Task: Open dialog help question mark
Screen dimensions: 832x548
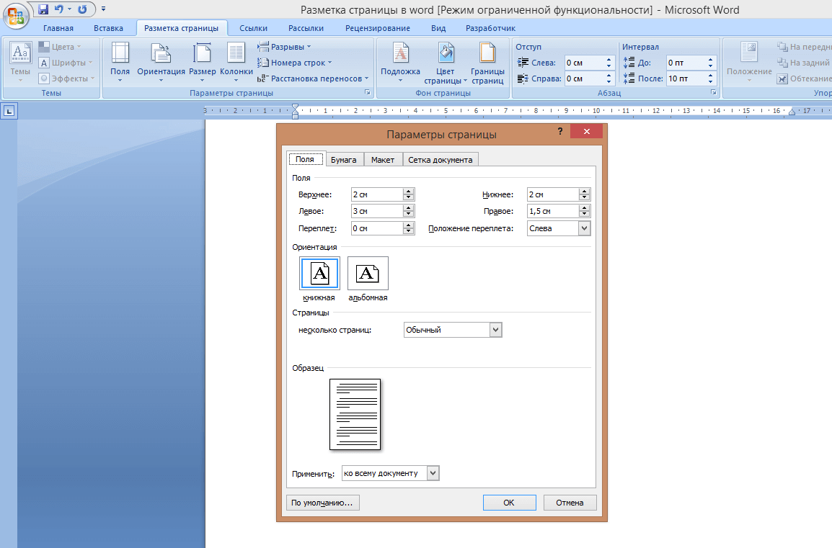Action: click(559, 132)
